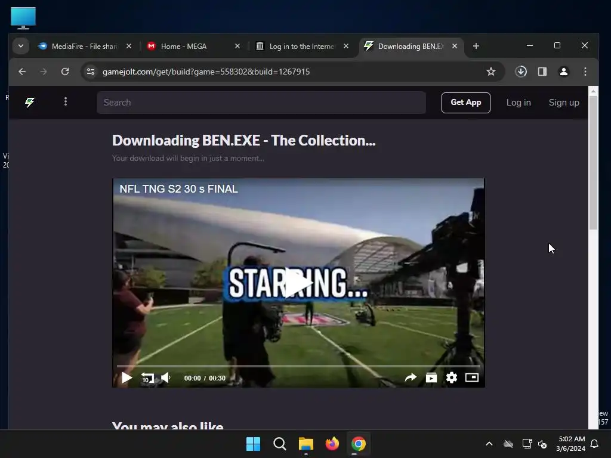Click the video share arrow icon
The height and width of the screenshot is (458, 611).
point(411,377)
